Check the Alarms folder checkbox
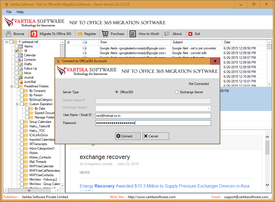Image resolution: width=275 pixels, height=202 pixels. click(16, 46)
